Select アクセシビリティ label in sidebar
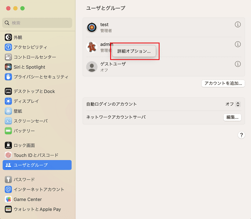 (x=30, y=47)
